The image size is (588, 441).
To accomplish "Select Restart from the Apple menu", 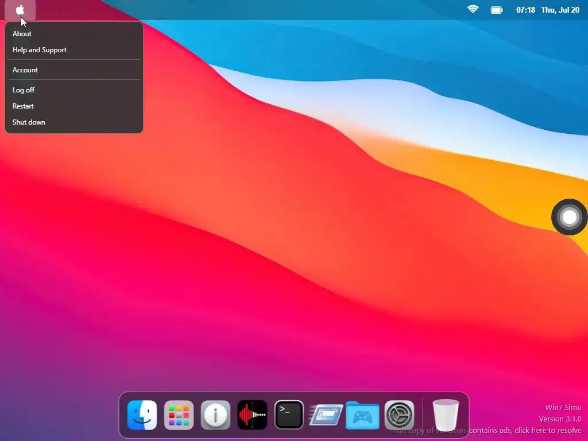I will pyautogui.click(x=74, y=106).
